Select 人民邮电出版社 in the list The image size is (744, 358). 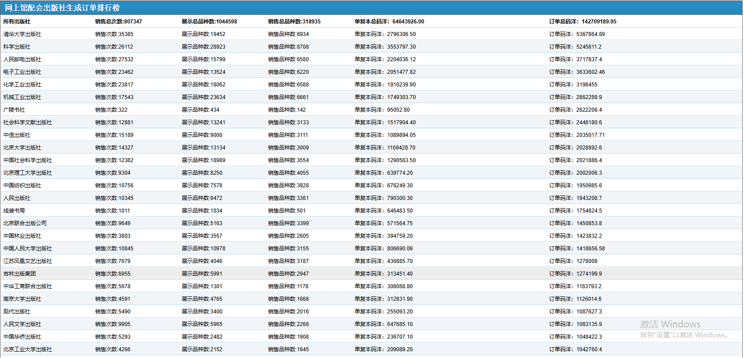(x=22, y=59)
